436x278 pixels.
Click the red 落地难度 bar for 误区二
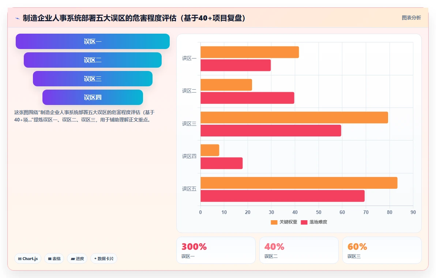tap(247, 98)
